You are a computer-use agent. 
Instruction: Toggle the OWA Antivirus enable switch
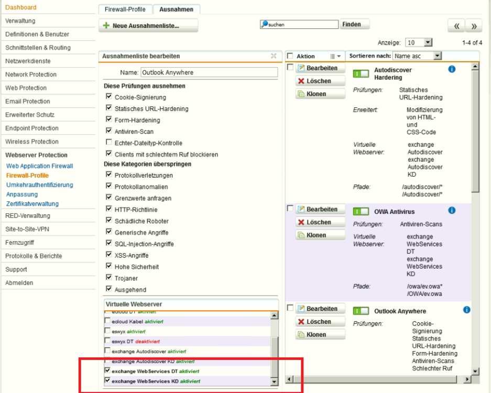(x=361, y=211)
